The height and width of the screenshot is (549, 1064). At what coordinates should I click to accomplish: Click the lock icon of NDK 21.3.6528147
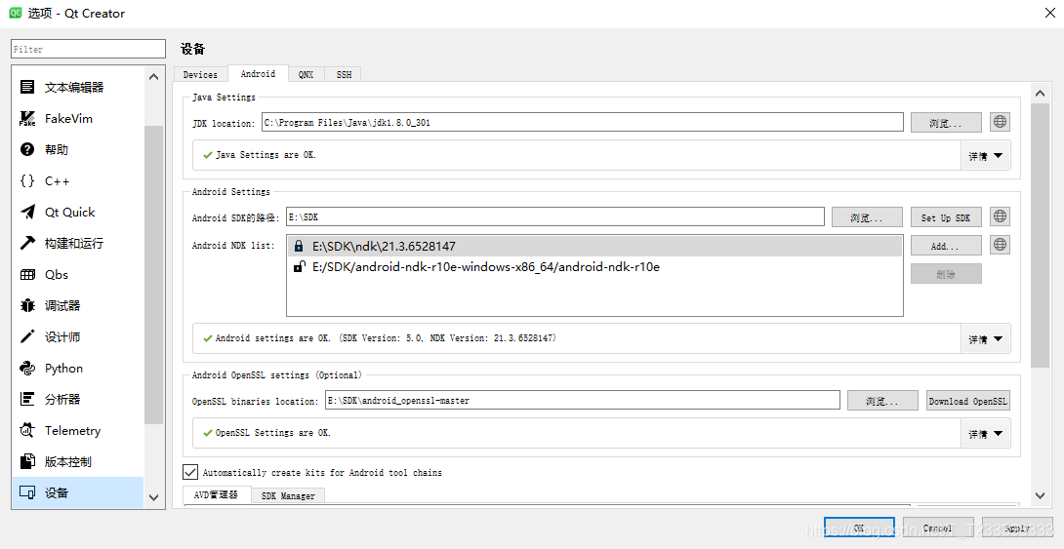tap(299, 246)
